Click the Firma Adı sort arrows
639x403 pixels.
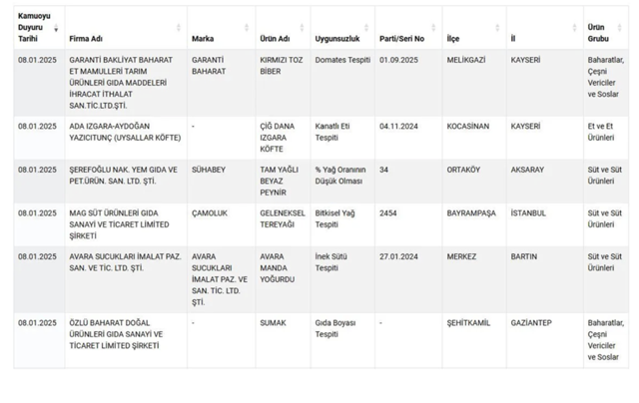tap(179, 28)
